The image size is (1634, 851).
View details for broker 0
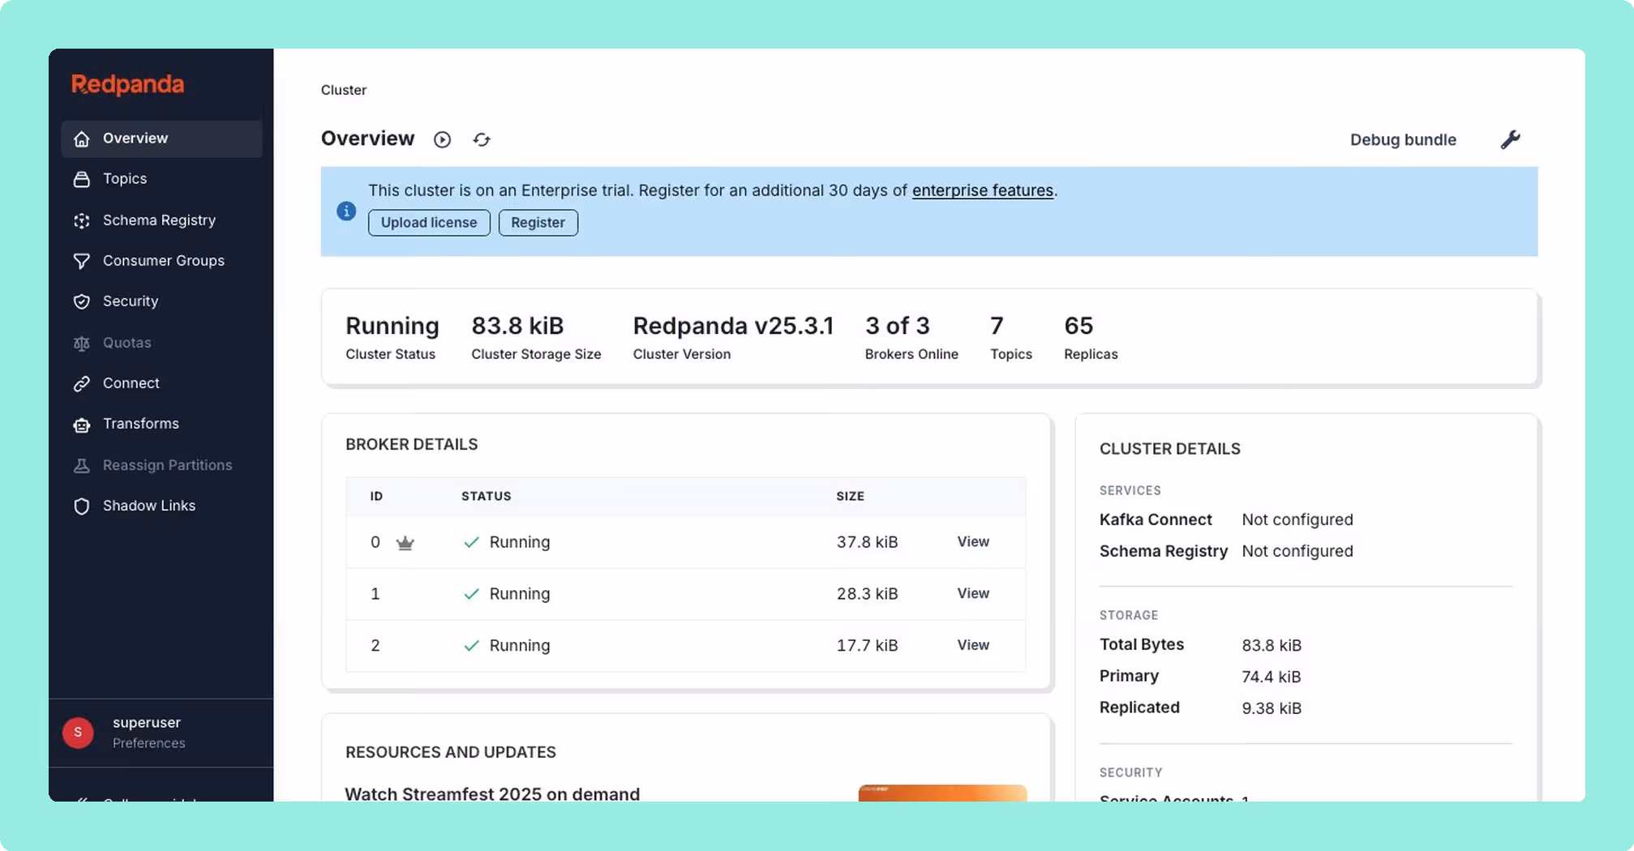tap(973, 541)
